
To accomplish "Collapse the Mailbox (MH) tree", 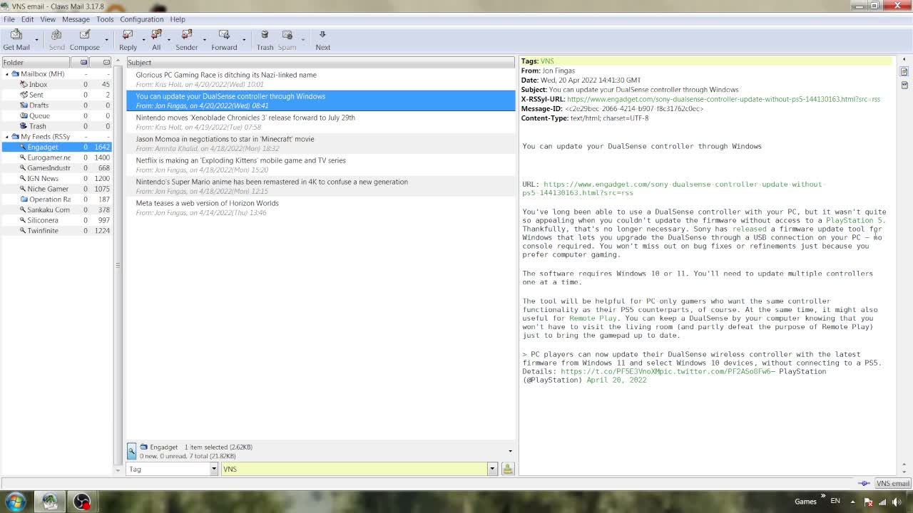I will [7, 74].
